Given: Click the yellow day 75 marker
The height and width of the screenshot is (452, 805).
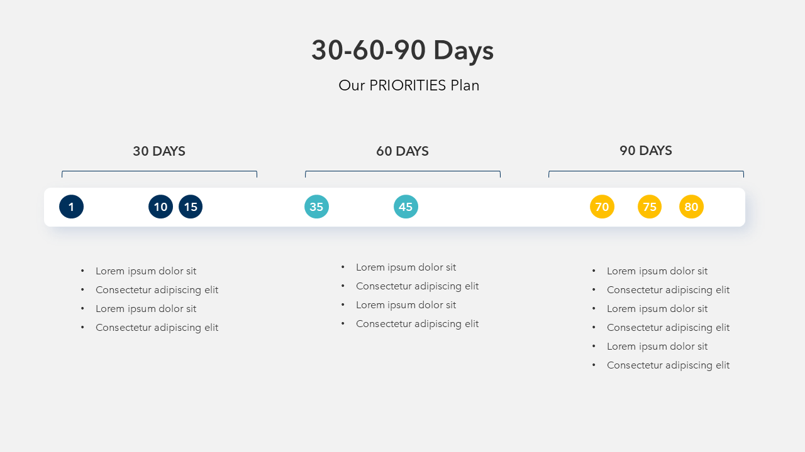Looking at the screenshot, I should click(x=650, y=207).
